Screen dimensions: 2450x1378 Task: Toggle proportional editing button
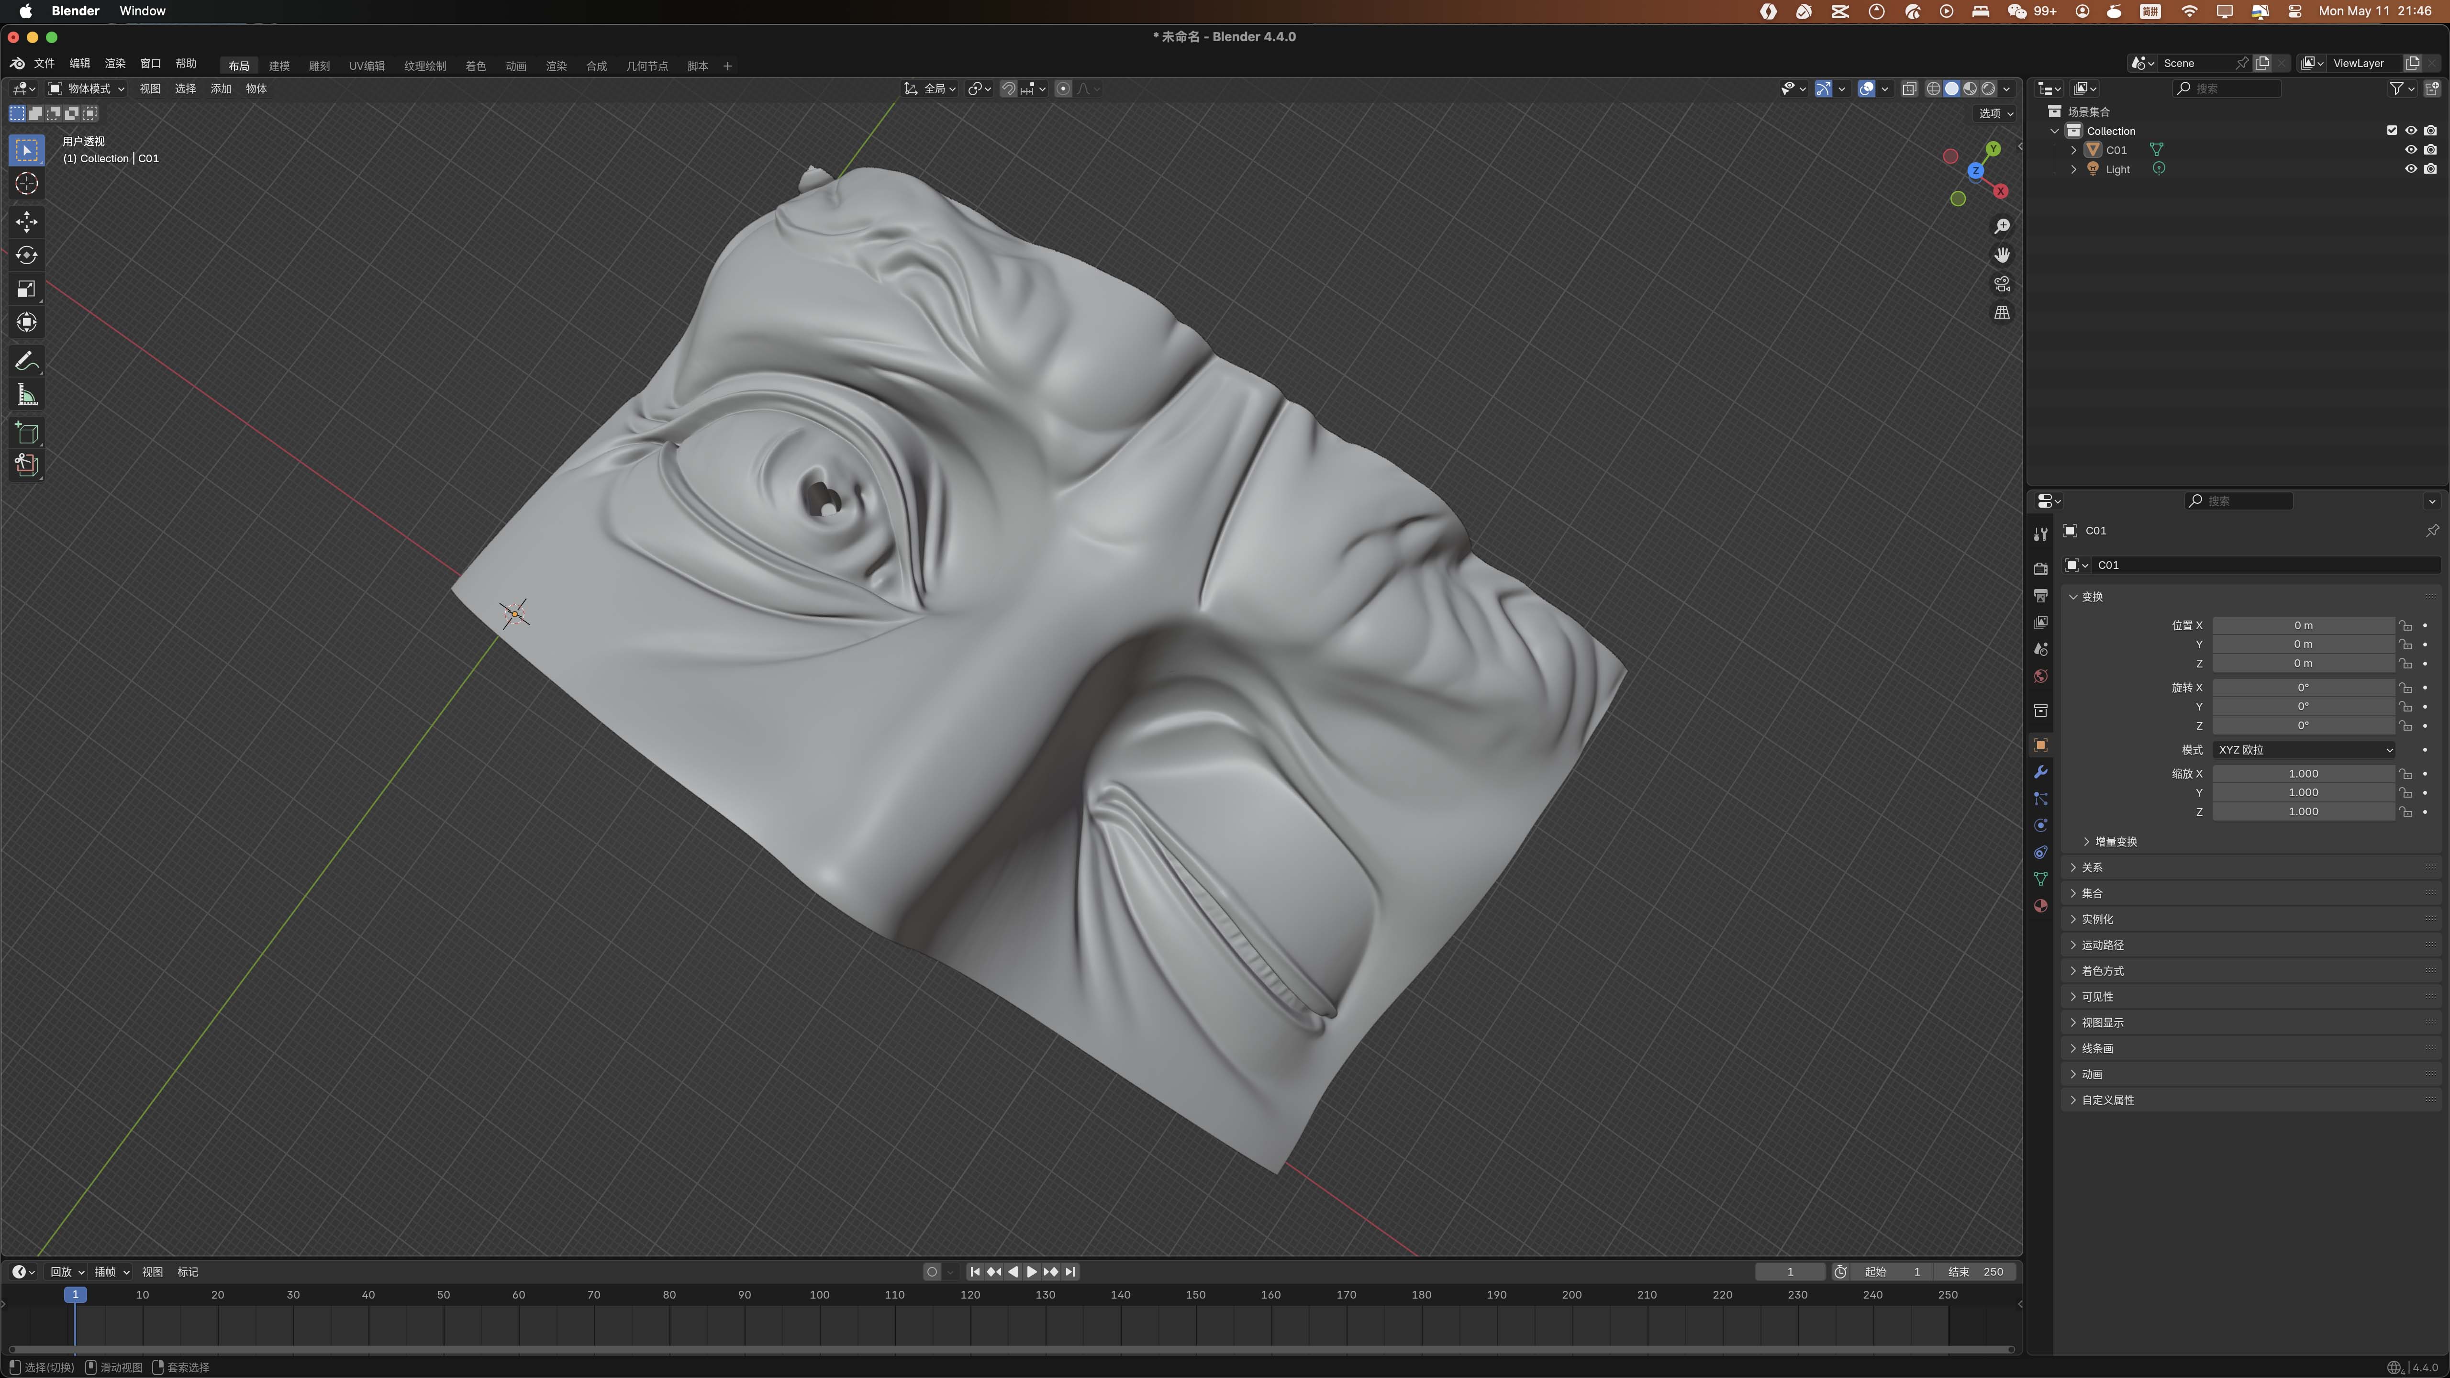[1063, 89]
